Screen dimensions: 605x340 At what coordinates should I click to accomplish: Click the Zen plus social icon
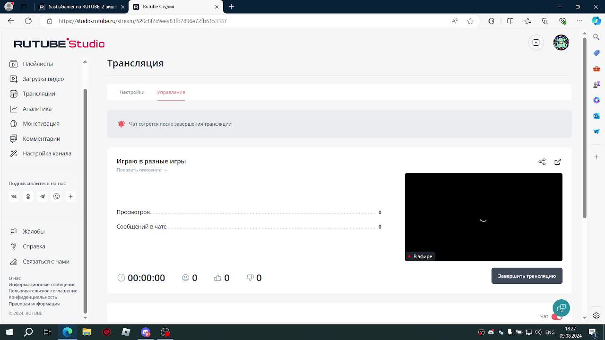(70, 196)
